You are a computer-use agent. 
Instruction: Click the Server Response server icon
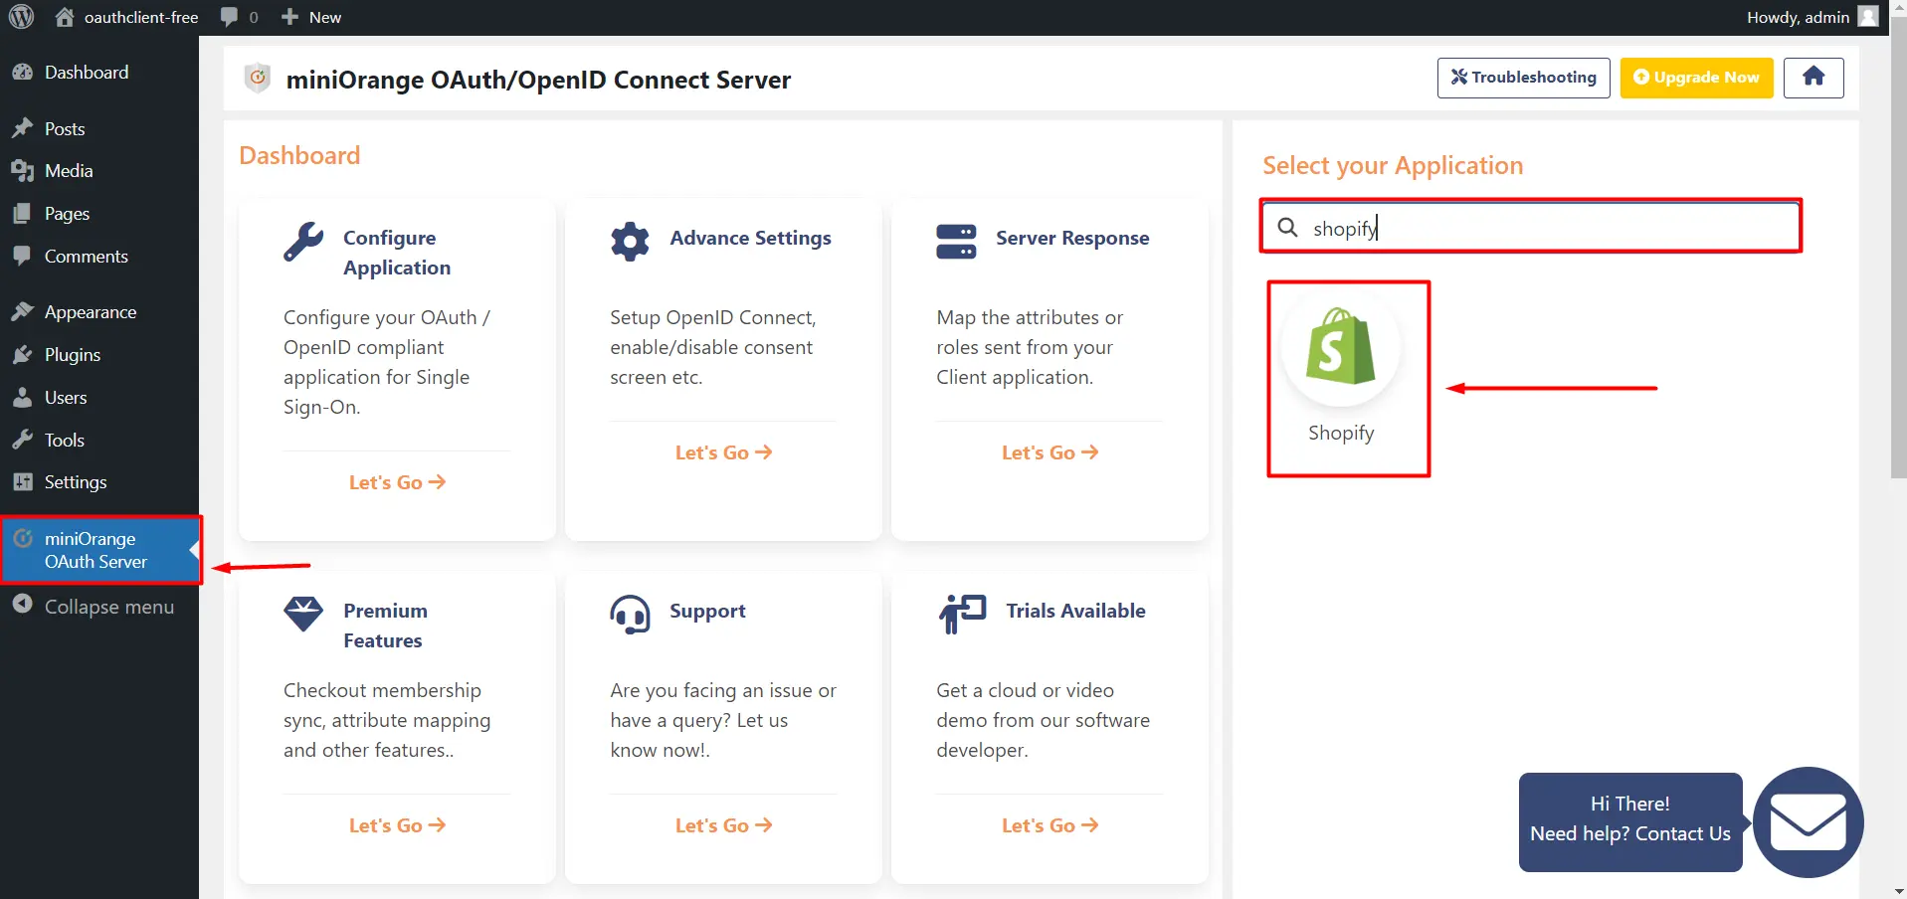click(956, 242)
